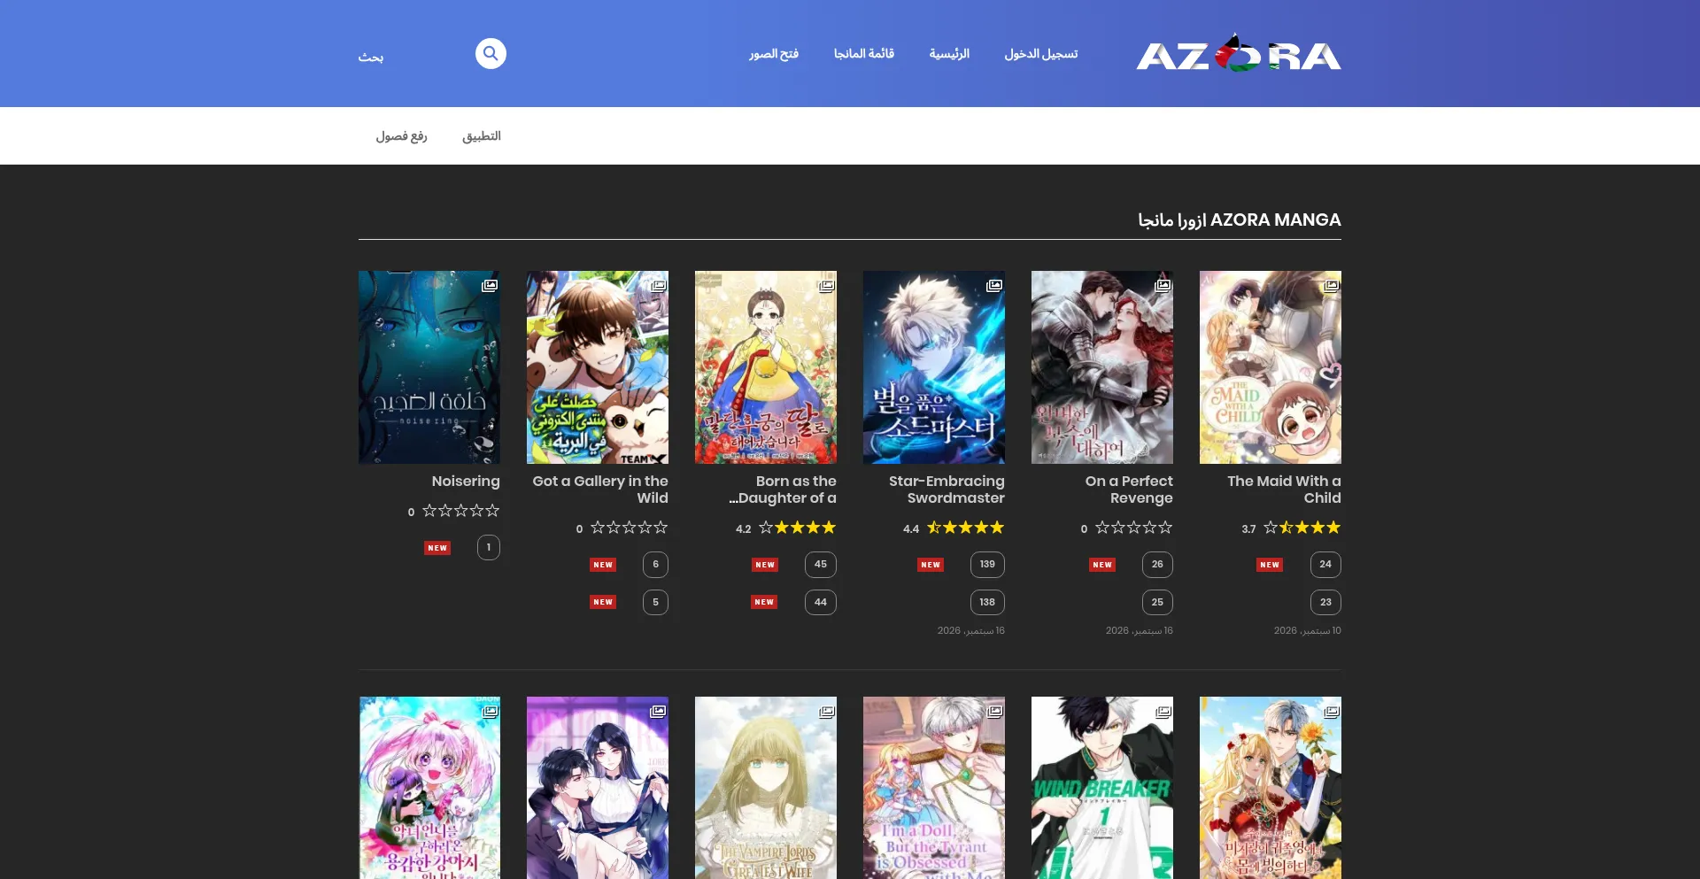Open Got a Gallery in the Wild title
This screenshot has width=1700, height=879.
pos(600,490)
